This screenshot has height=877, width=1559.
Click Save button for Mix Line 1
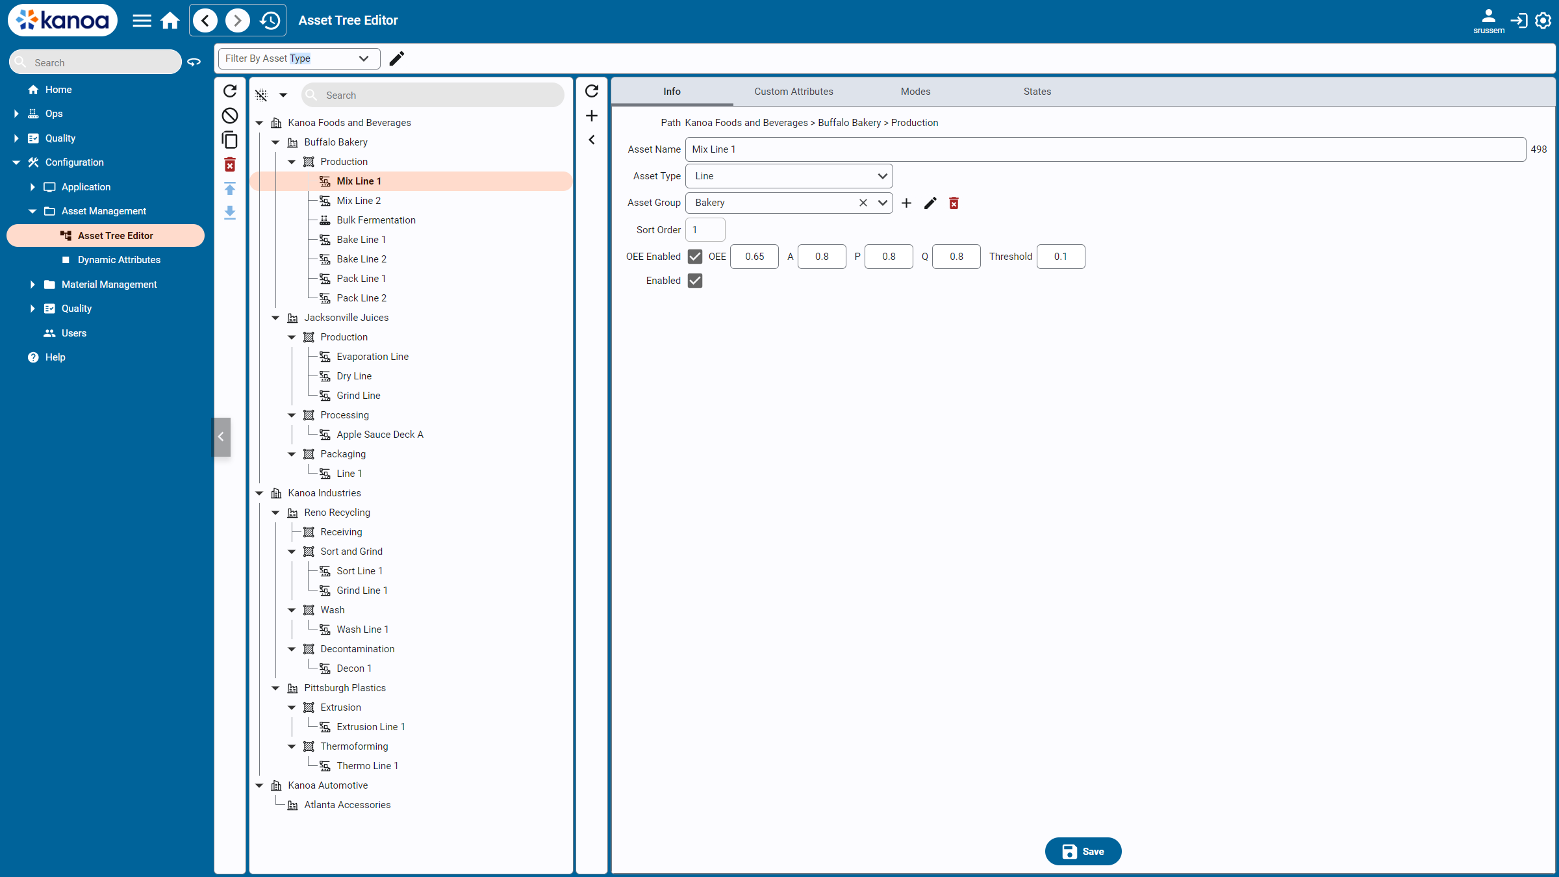(x=1082, y=851)
